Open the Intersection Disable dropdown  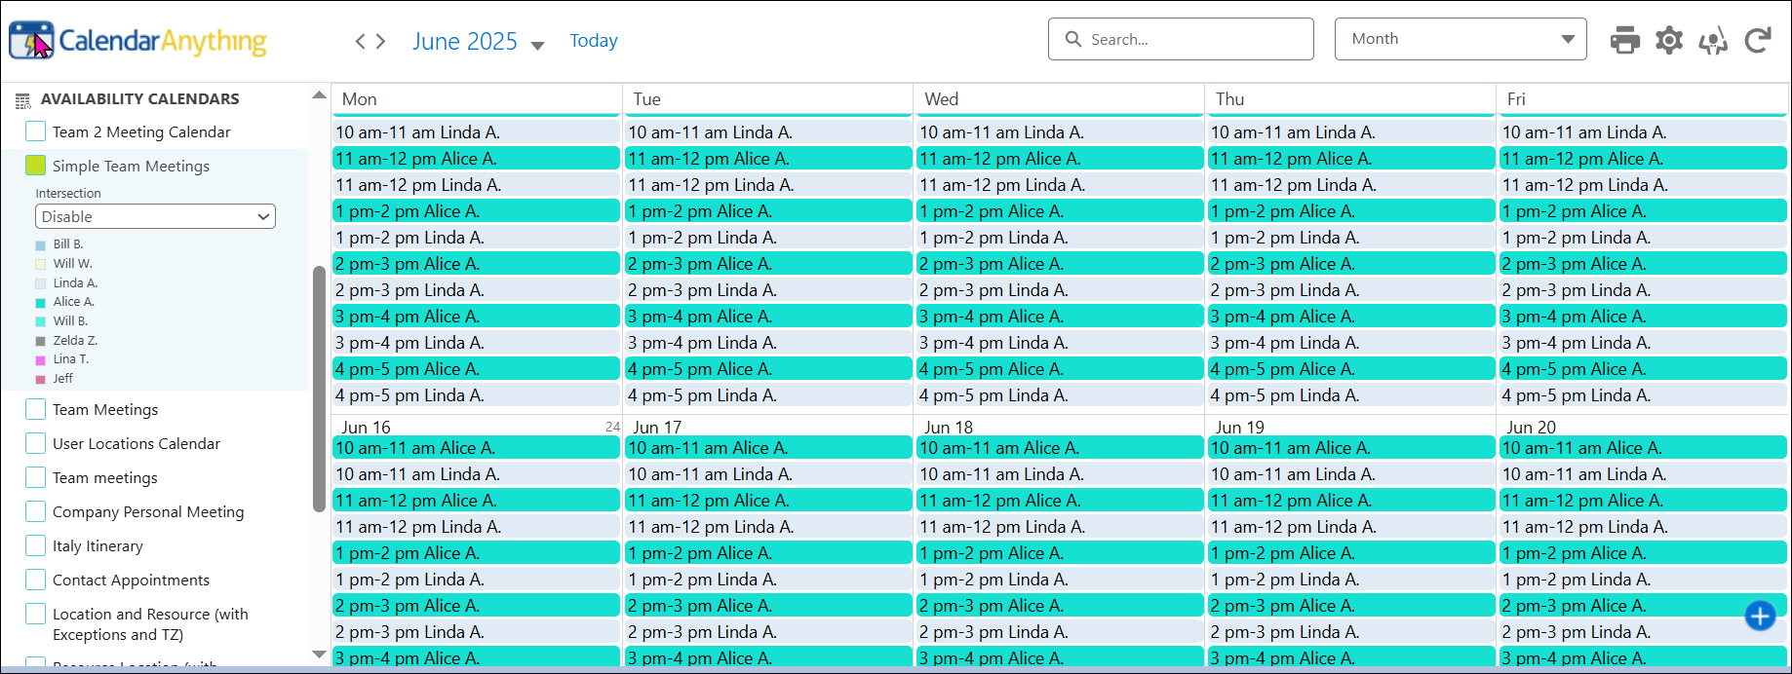pos(155,216)
